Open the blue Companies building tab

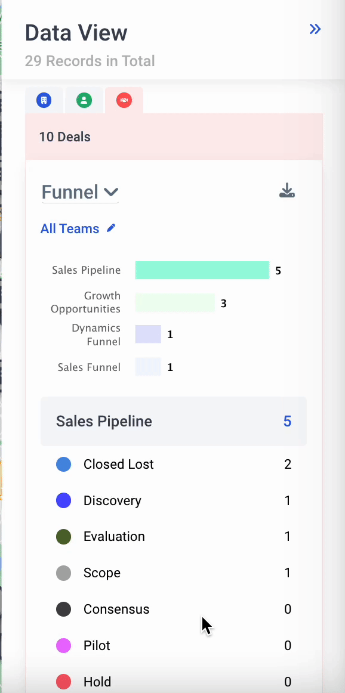point(44,100)
